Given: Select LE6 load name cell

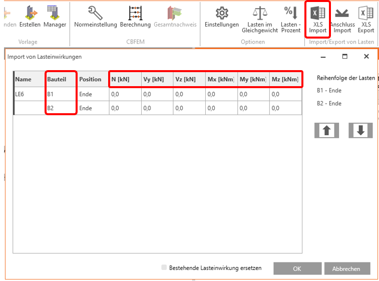Looking at the screenshot, I should tap(30, 94).
